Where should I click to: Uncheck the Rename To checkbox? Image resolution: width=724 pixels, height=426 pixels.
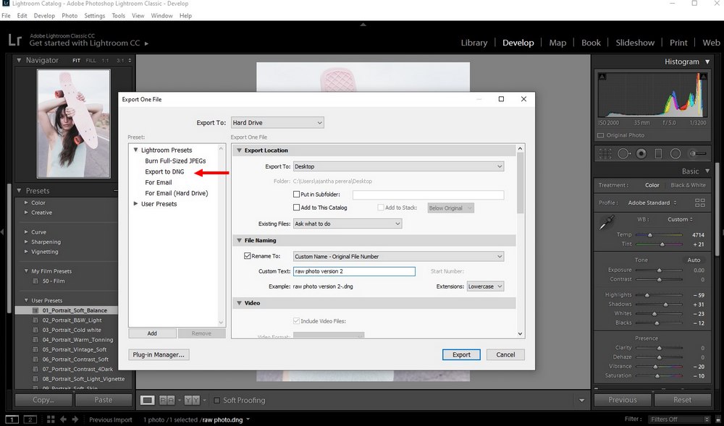pyautogui.click(x=248, y=256)
